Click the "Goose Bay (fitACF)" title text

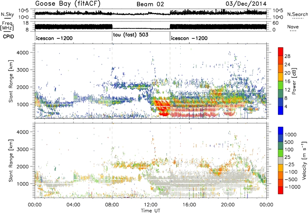pos(68,4)
